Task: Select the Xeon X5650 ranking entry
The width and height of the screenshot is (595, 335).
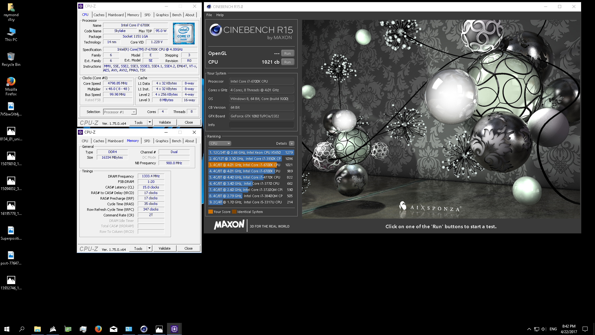Action: click(x=251, y=152)
